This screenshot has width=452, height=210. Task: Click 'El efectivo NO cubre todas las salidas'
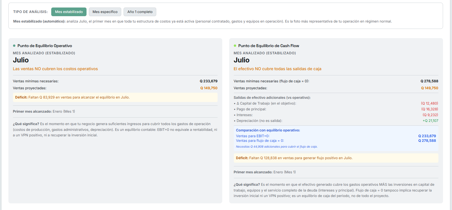[x=278, y=69]
